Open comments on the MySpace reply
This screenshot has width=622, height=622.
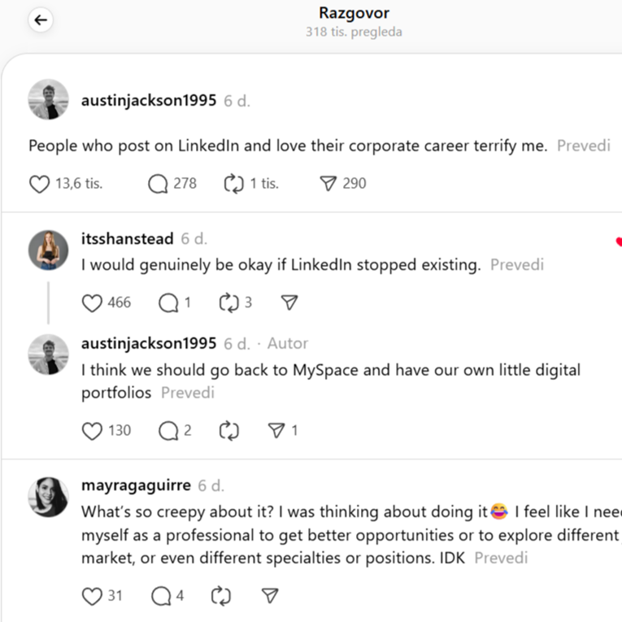(168, 431)
